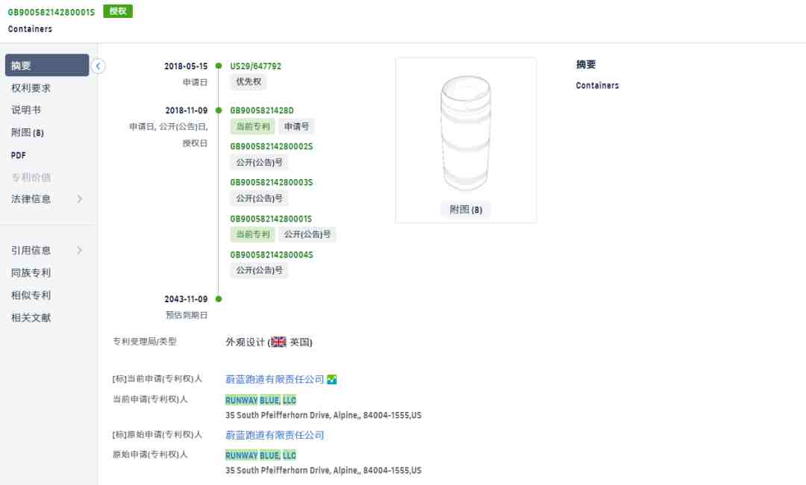Select 附图 (8) in the sidebar
The image size is (806, 485).
click(28, 133)
